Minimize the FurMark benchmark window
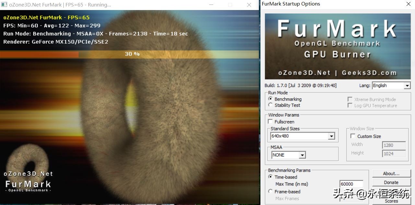The image size is (415, 205). 211,5
